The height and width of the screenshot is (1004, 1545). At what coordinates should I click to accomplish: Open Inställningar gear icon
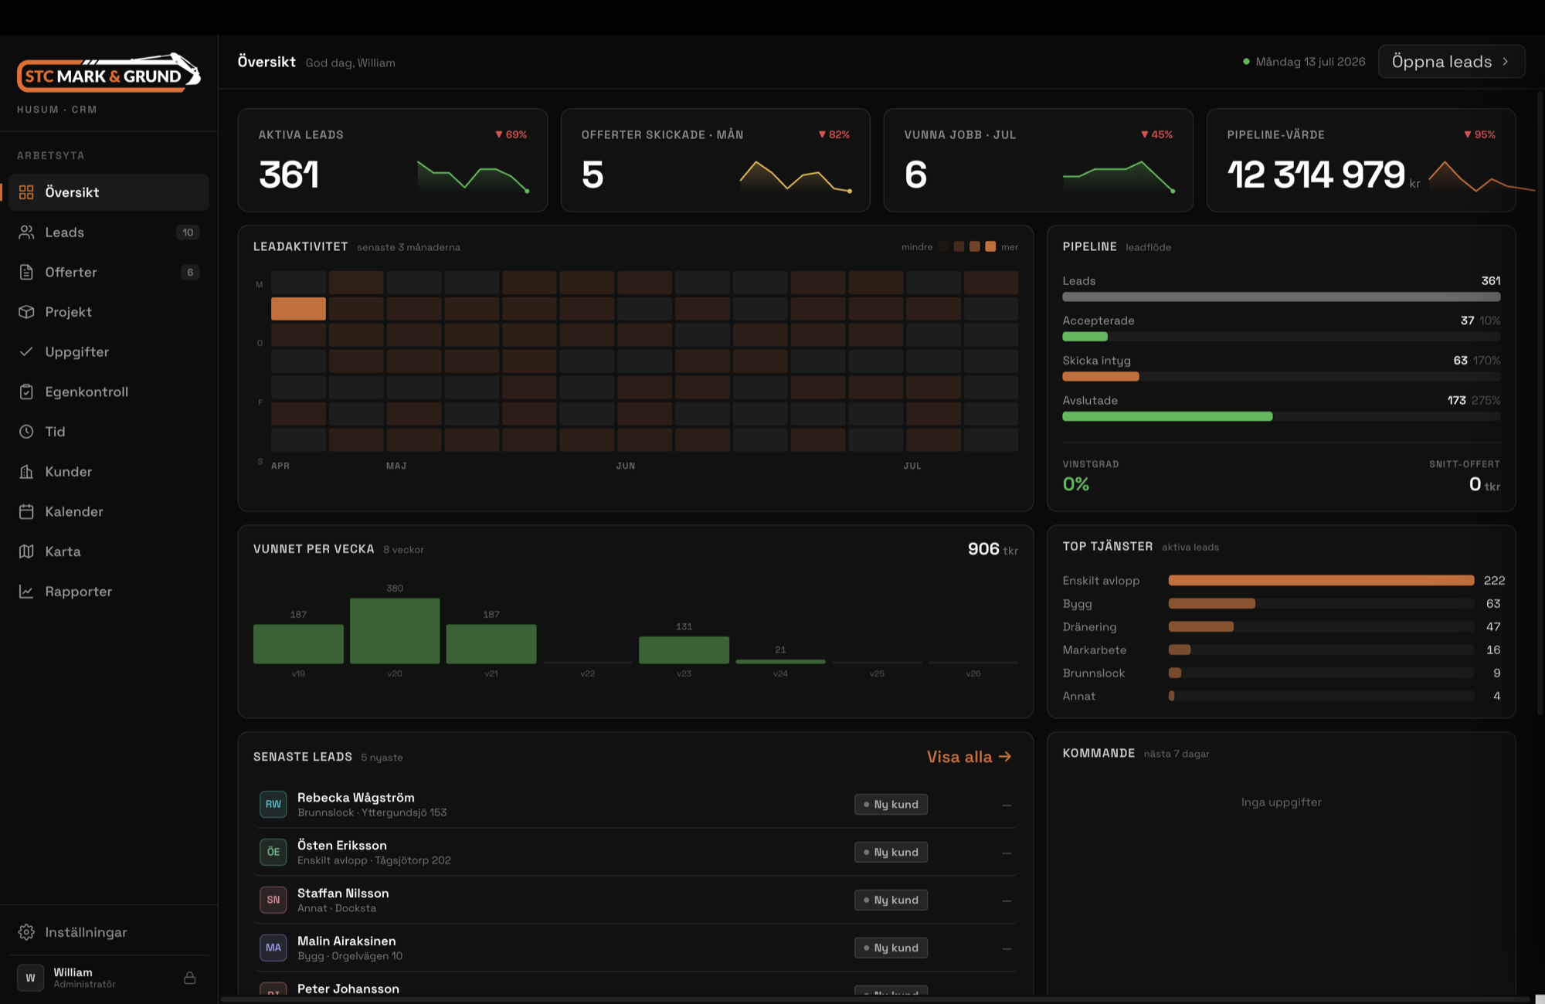tap(26, 932)
